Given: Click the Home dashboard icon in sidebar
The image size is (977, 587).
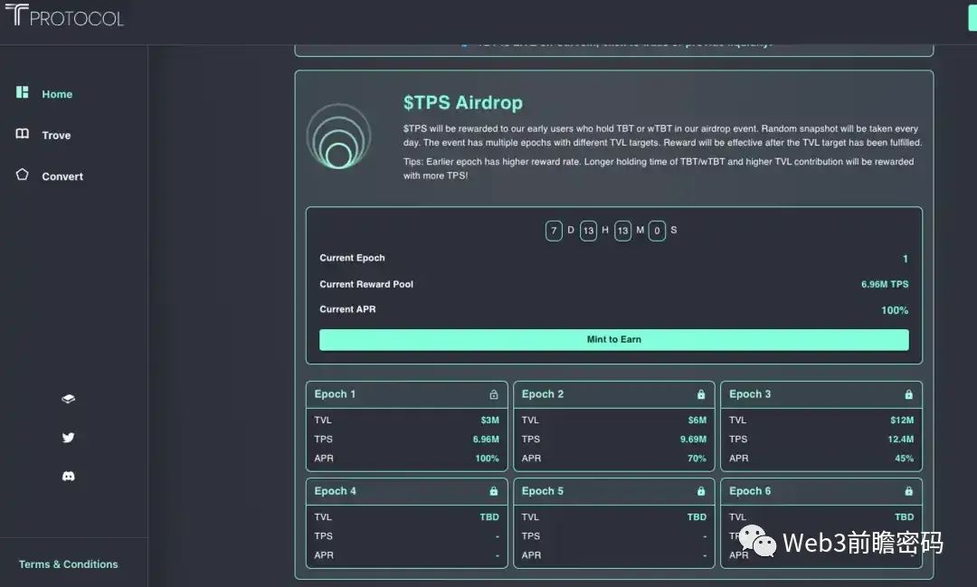Looking at the screenshot, I should (23, 93).
